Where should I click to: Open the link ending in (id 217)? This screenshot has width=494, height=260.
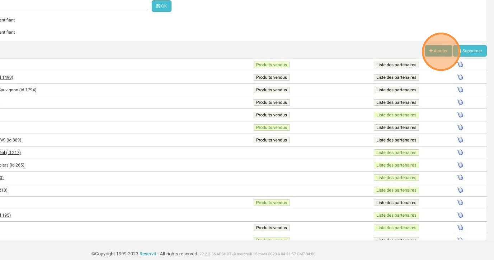[10, 153]
